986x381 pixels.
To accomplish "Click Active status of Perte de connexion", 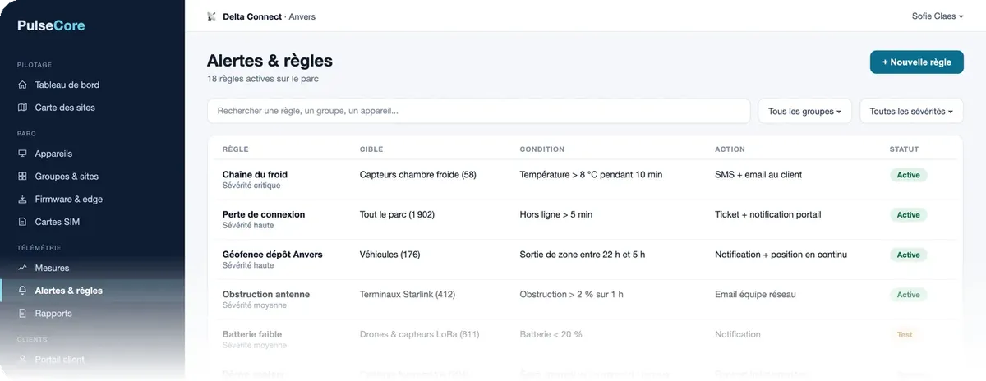I will pyautogui.click(x=908, y=215).
